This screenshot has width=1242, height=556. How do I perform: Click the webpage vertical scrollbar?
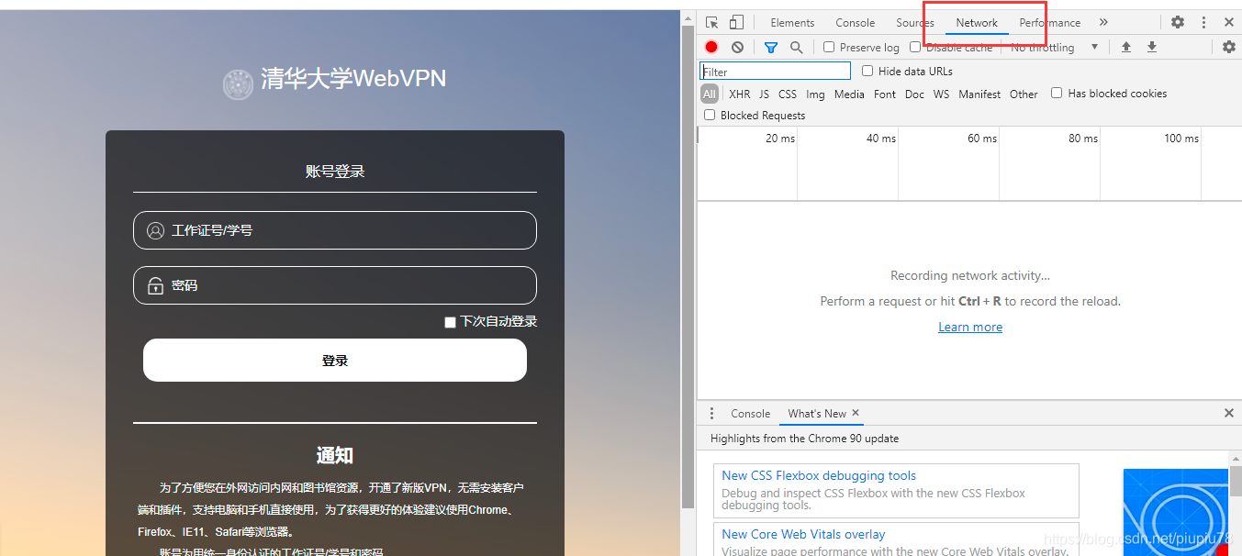point(688,266)
